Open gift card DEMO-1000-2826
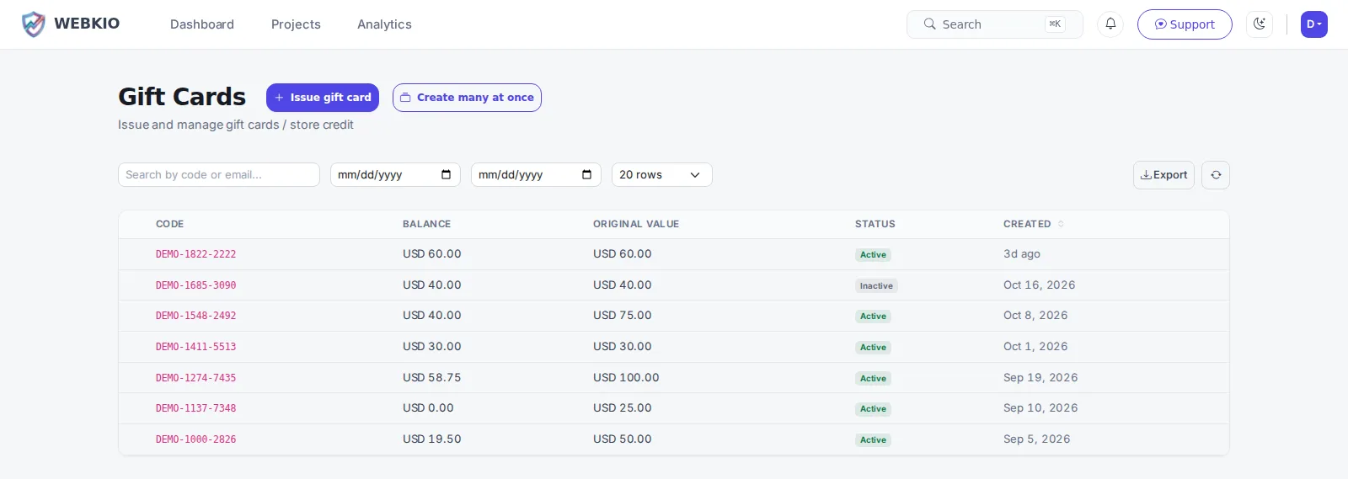The width and height of the screenshot is (1348, 479). [x=195, y=439]
